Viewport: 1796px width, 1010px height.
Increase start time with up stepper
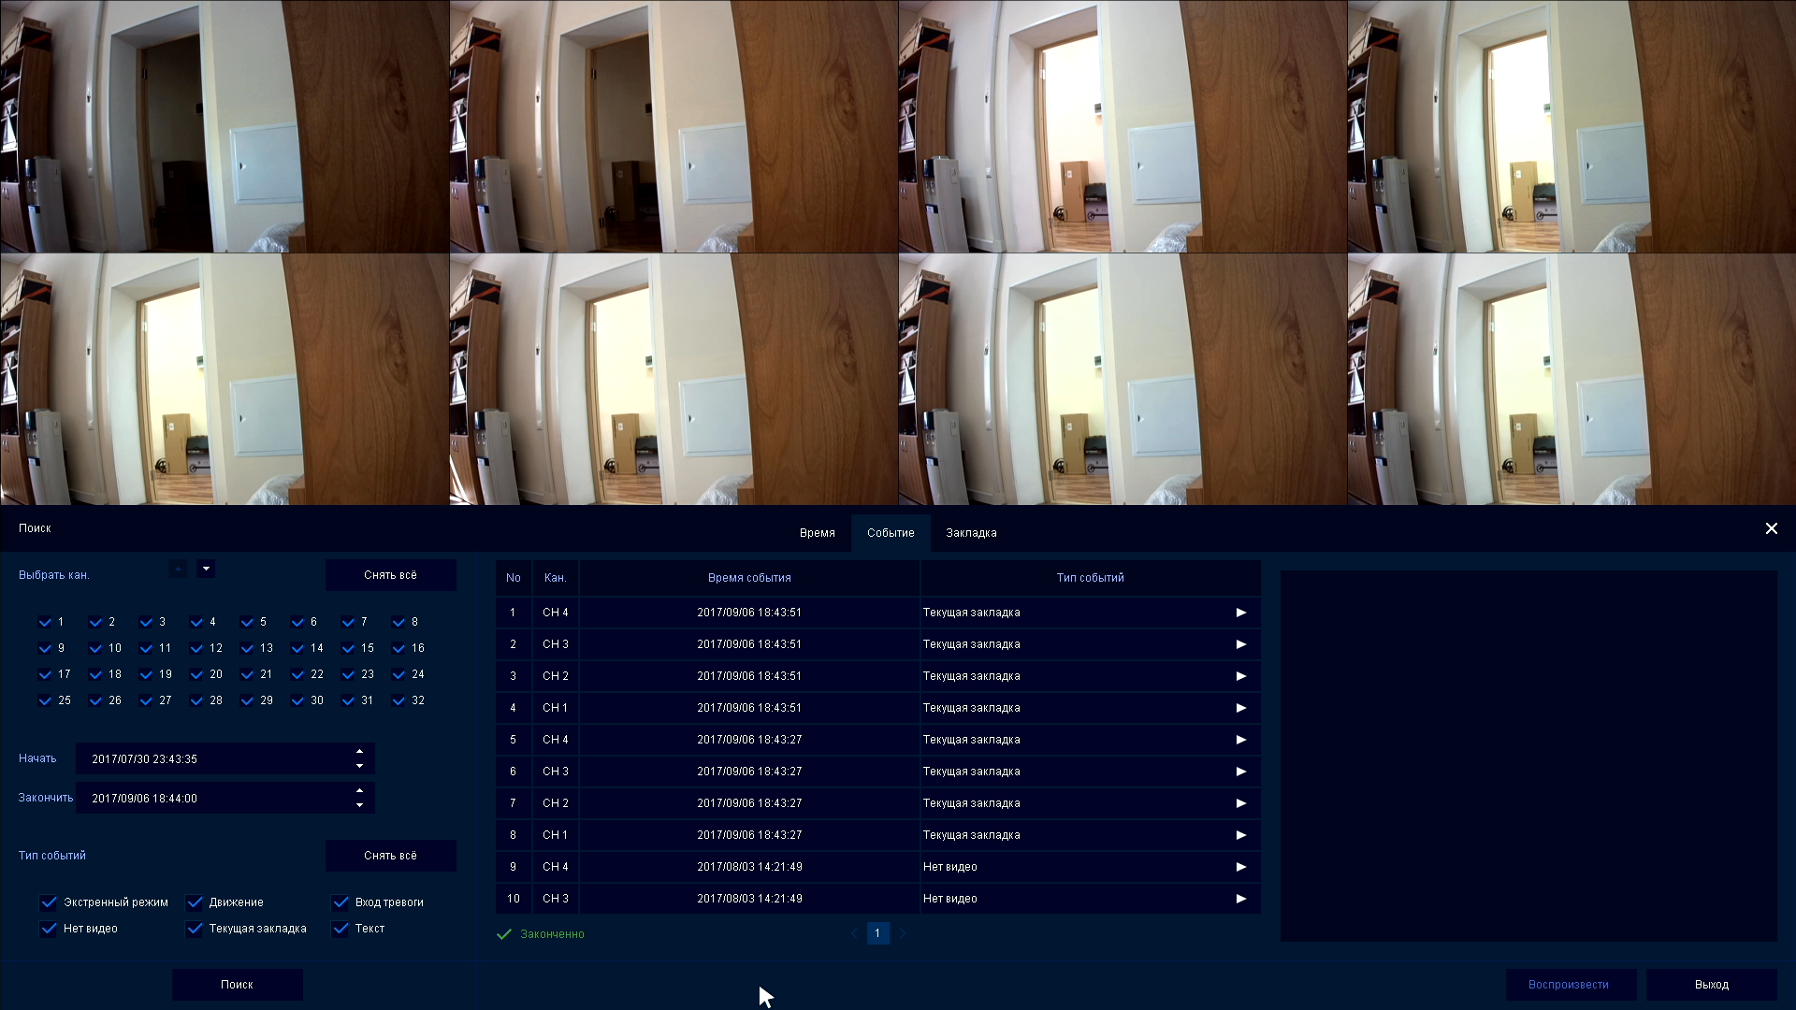tap(360, 752)
